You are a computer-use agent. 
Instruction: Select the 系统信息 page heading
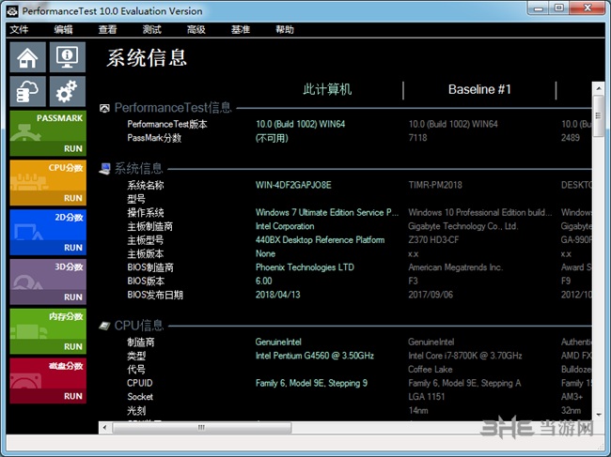(147, 58)
